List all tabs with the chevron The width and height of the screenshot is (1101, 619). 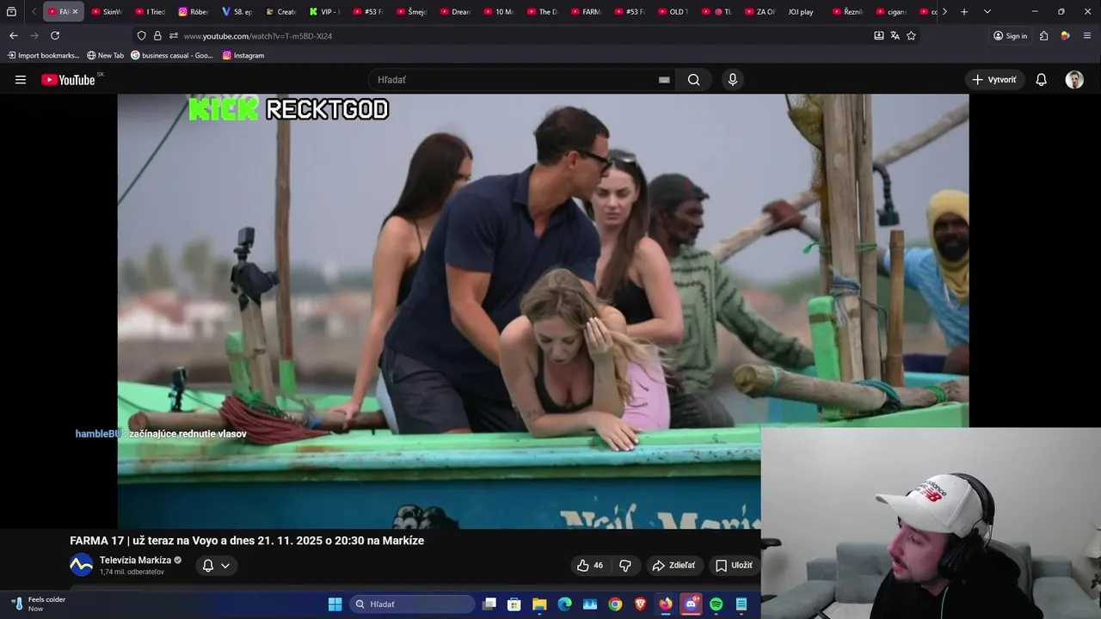(987, 12)
